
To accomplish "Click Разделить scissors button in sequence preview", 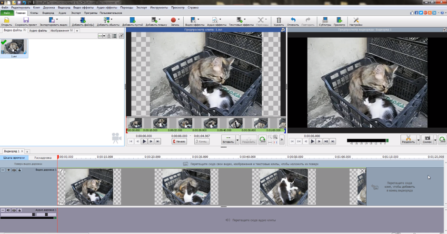I will (x=408, y=140).
